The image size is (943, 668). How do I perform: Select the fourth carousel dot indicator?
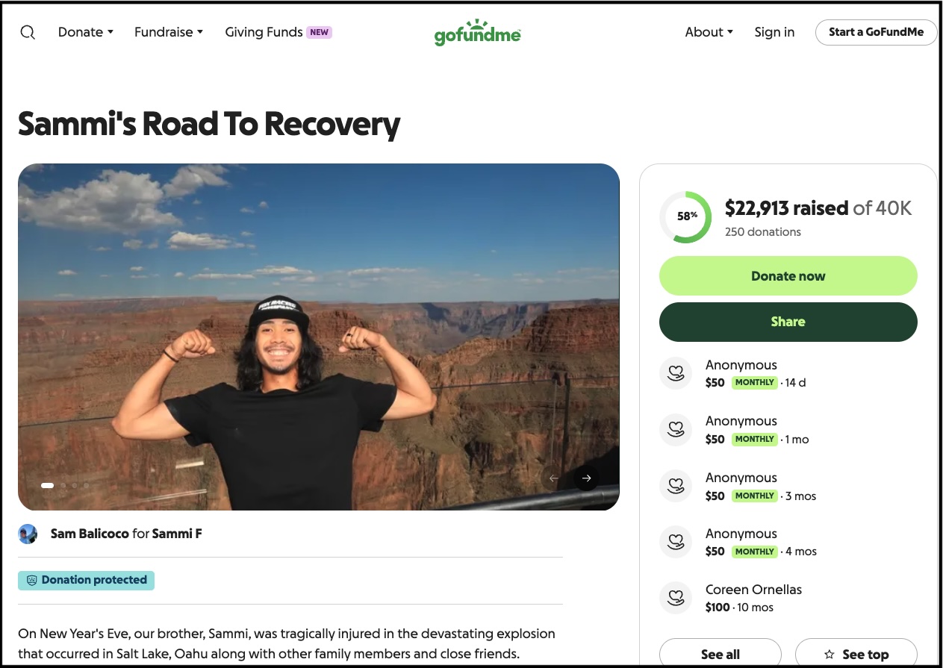click(x=86, y=485)
